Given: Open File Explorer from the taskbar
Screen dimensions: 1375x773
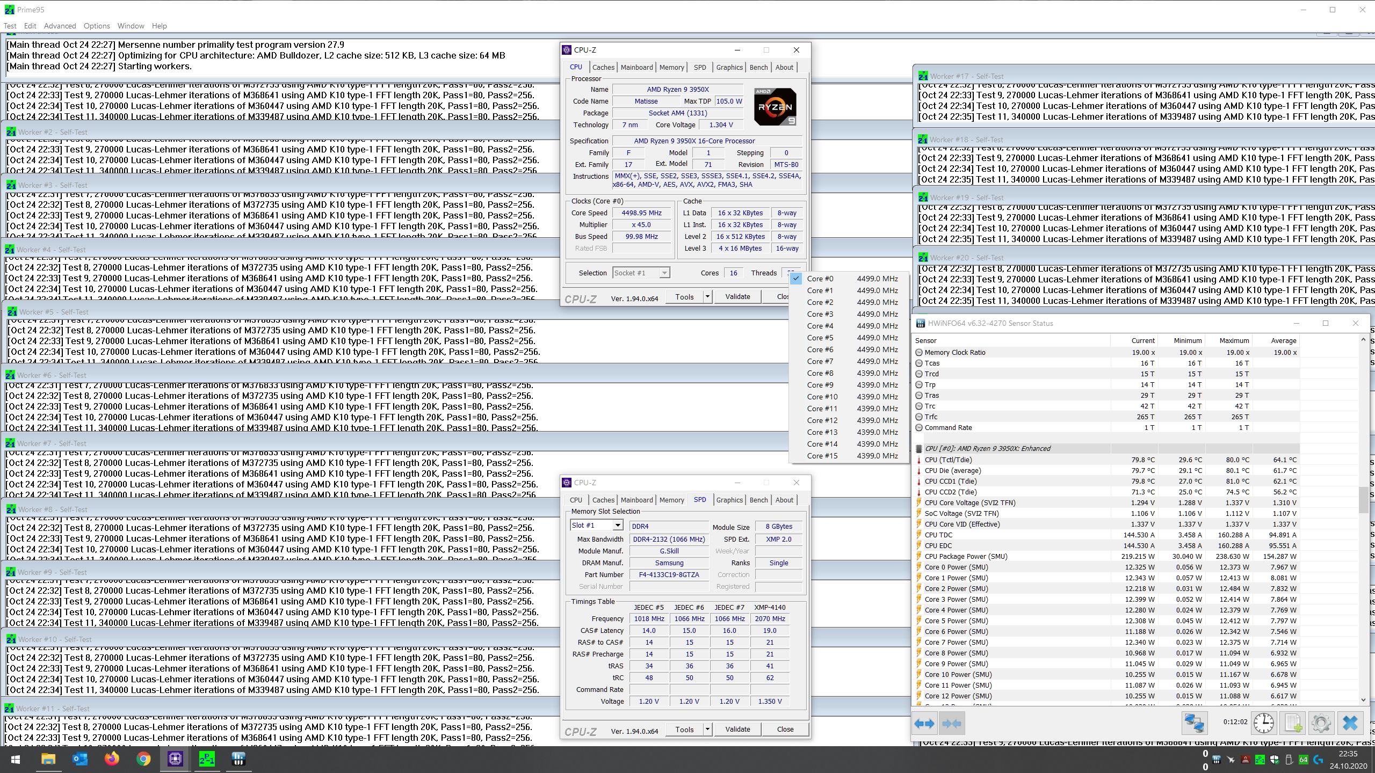Looking at the screenshot, I should (x=48, y=759).
